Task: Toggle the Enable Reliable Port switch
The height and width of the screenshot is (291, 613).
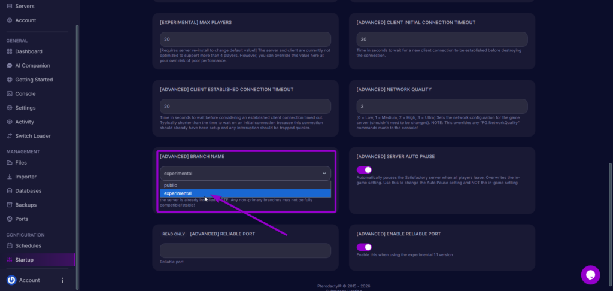Action: [364, 247]
